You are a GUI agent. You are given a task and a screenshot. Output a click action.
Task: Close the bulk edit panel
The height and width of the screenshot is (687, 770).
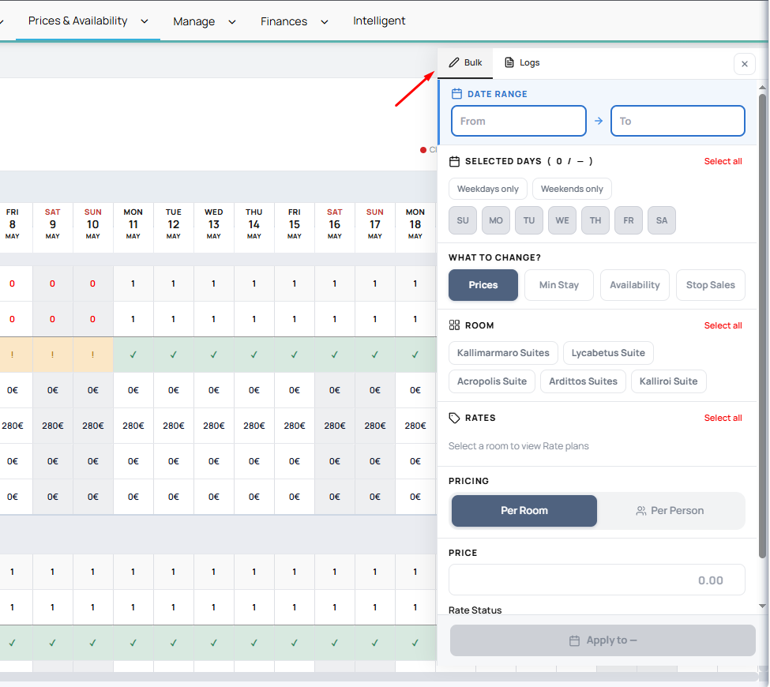(744, 64)
